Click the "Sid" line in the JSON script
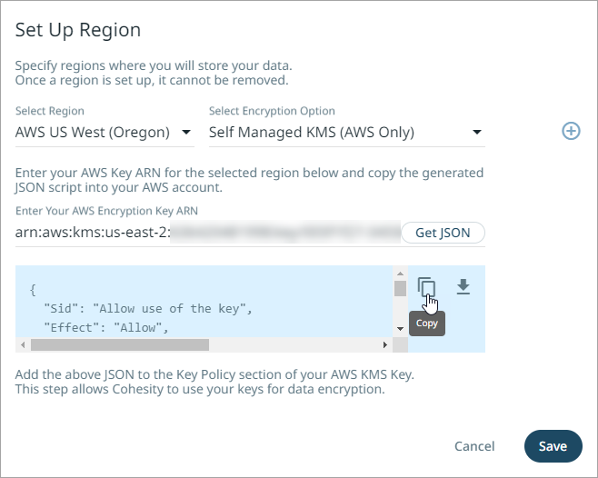The height and width of the screenshot is (478, 598). [138, 308]
